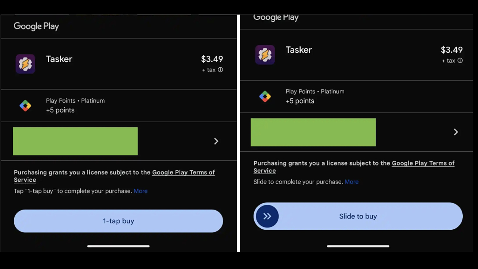
Task: Expand payment method chevron in left panel
Action: [216, 141]
